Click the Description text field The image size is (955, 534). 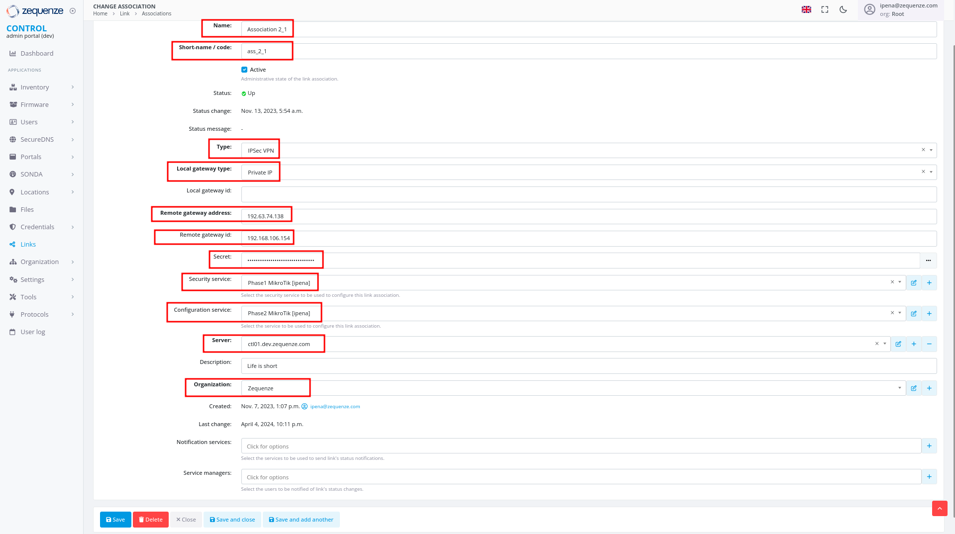(588, 366)
